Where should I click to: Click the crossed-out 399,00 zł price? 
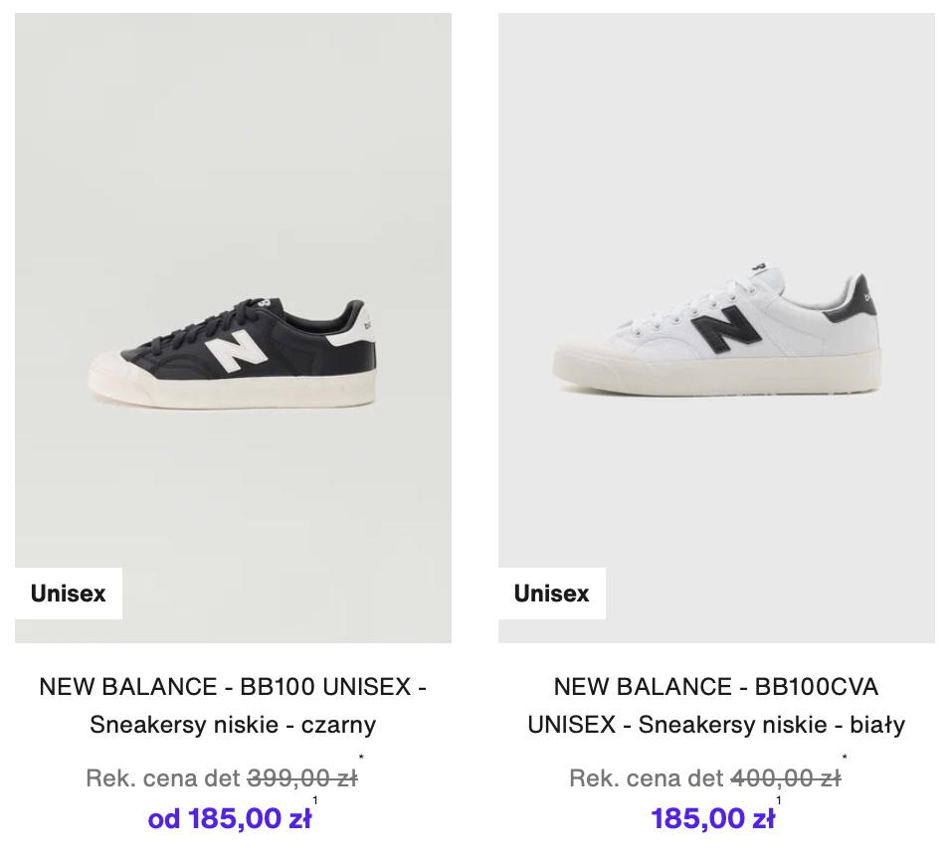pos(302,778)
